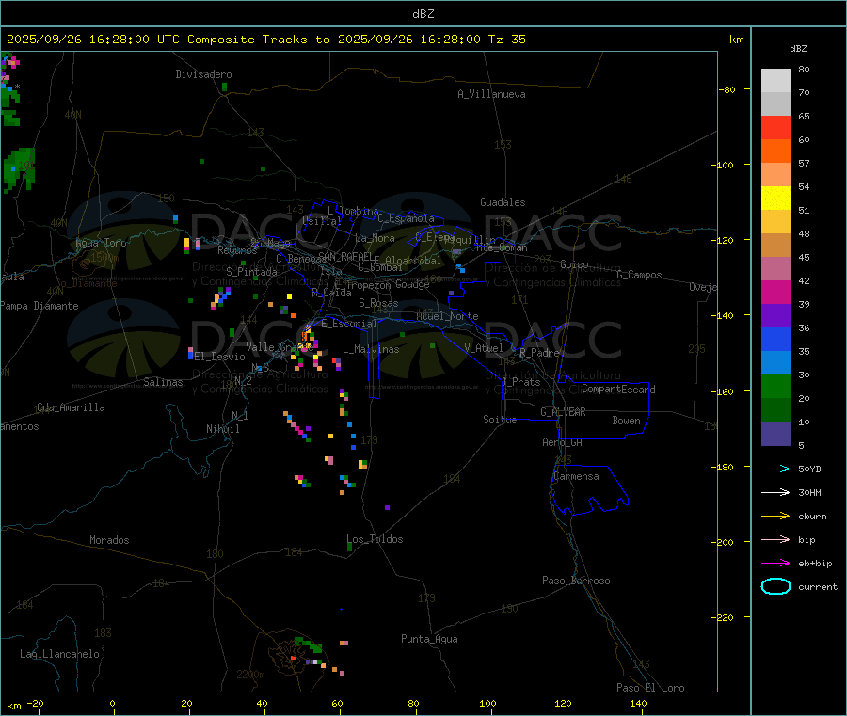Click the 'Cda_Amarilla' map label
847x716 pixels.
tap(71, 407)
